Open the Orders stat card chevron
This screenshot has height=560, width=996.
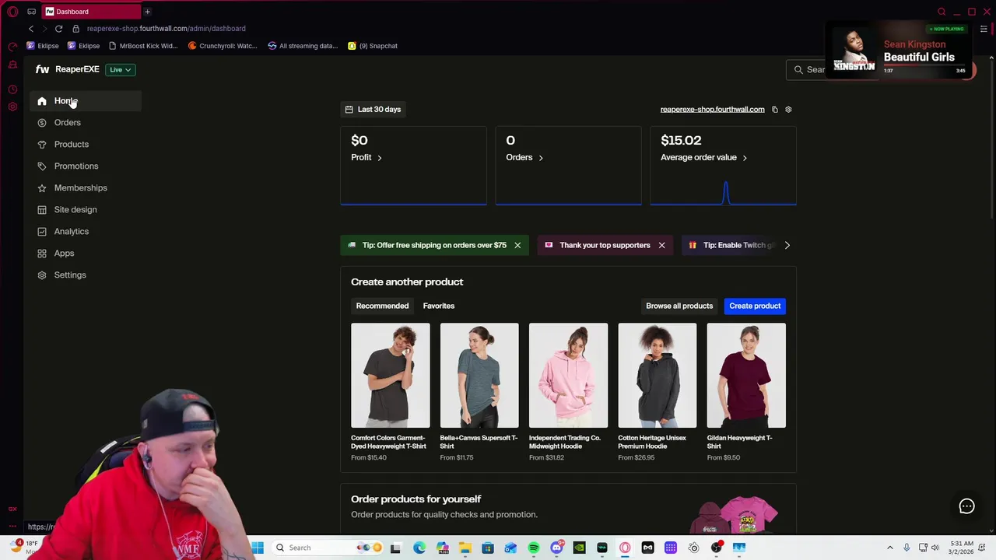[541, 158]
